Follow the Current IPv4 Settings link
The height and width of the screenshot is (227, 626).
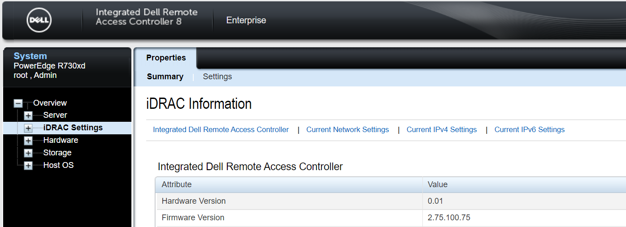point(442,129)
